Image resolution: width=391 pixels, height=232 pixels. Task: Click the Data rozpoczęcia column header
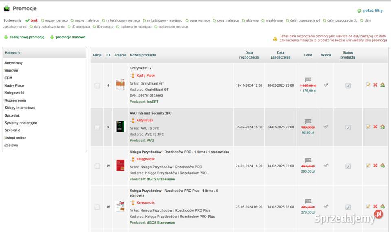pyautogui.click(x=249, y=55)
